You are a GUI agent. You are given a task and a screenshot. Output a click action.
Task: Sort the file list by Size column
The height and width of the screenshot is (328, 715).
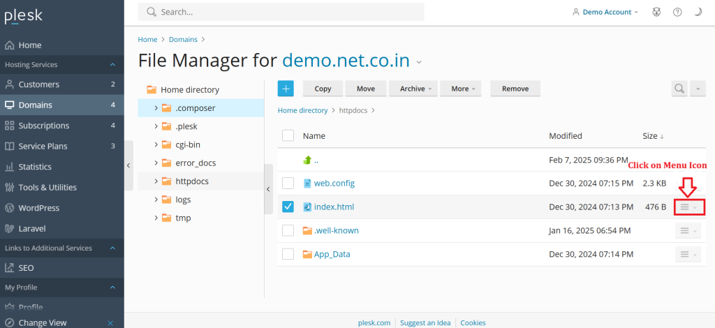tap(653, 136)
